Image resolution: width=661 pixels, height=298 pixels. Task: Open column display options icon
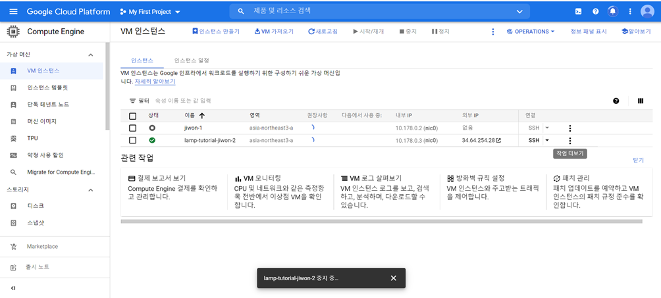click(x=641, y=101)
